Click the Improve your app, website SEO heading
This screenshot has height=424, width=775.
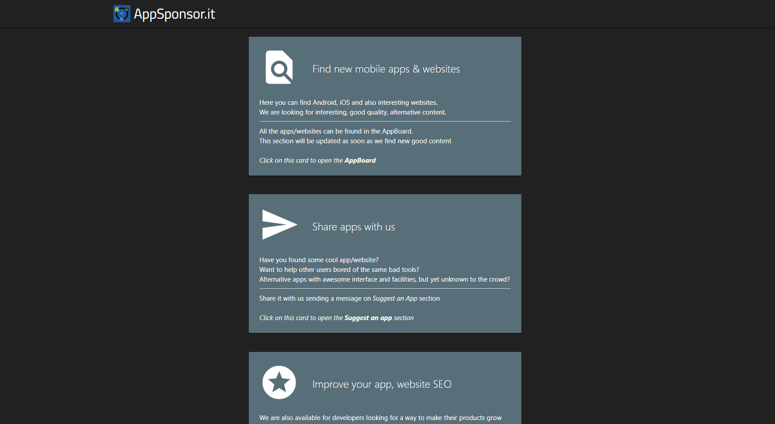pyautogui.click(x=382, y=384)
